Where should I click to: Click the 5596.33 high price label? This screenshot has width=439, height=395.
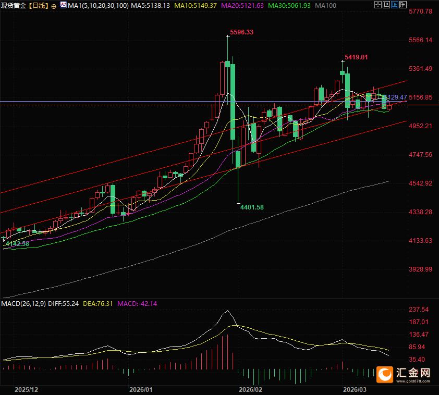click(x=241, y=32)
